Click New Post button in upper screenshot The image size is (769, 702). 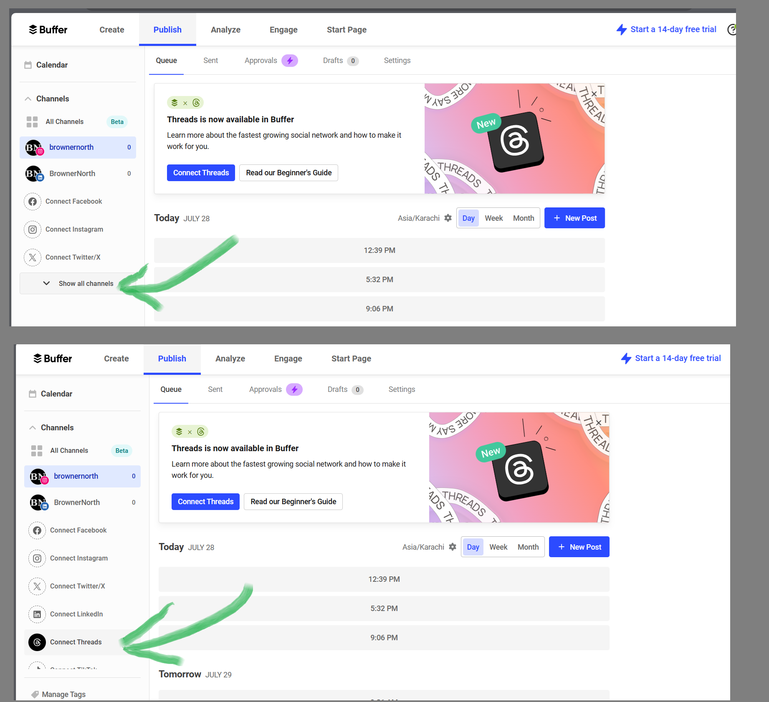click(x=574, y=218)
